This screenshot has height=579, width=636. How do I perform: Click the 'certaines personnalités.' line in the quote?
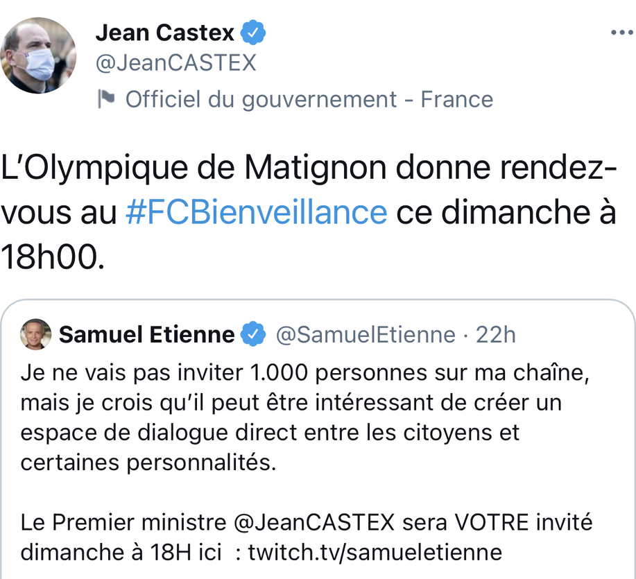[x=148, y=463]
